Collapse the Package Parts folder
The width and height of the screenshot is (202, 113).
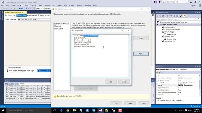point(160,37)
